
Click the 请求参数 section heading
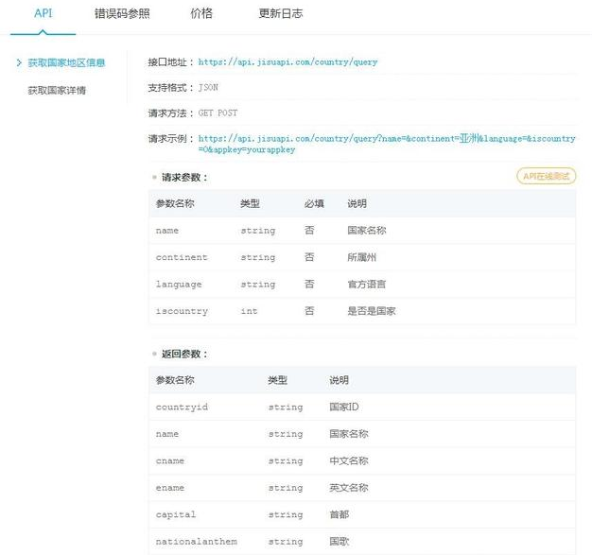pos(184,177)
